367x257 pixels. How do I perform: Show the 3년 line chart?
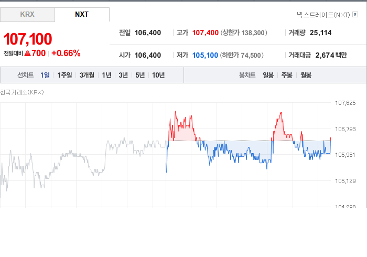(x=123, y=75)
